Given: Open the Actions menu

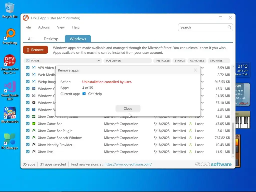Looking at the screenshot, I should (44, 27).
